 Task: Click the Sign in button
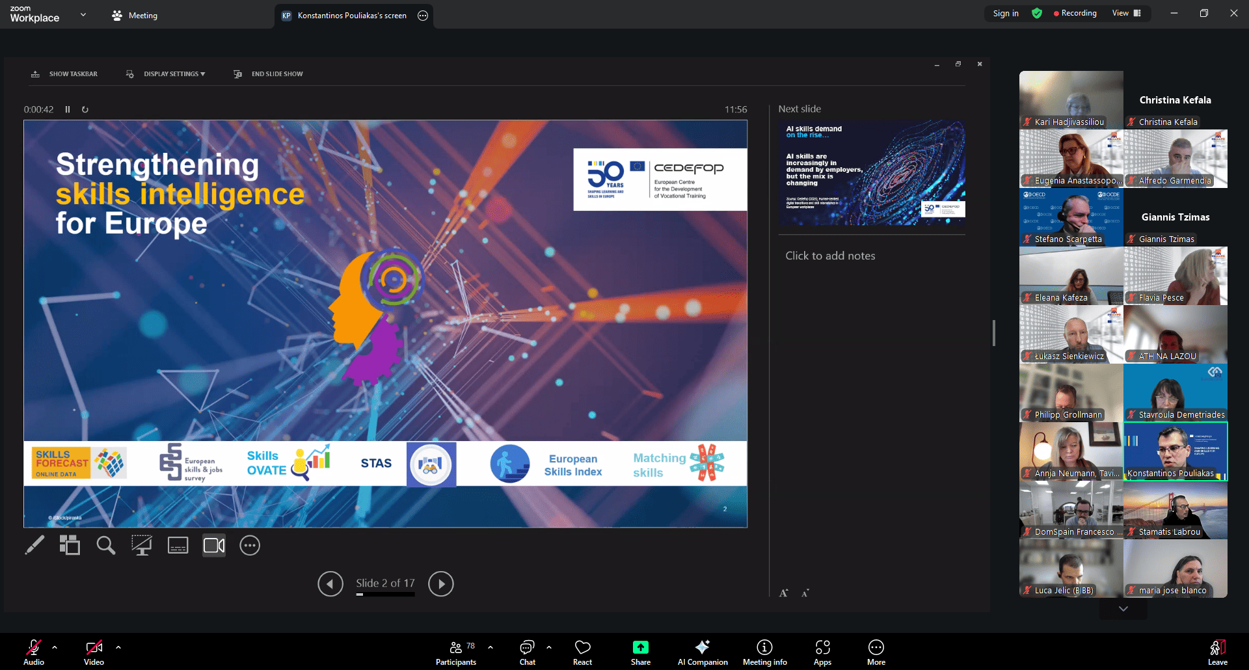tap(1006, 13)
